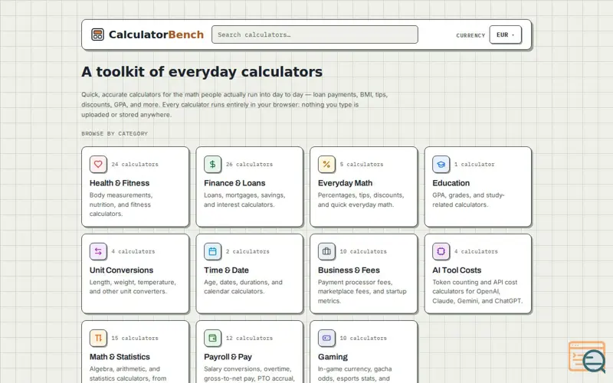613x383 pixels.
Task: Click the '5 calculators' count label
Action: (x=362, y=164)
